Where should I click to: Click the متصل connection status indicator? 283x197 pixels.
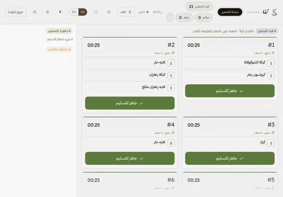coord(144,12)
